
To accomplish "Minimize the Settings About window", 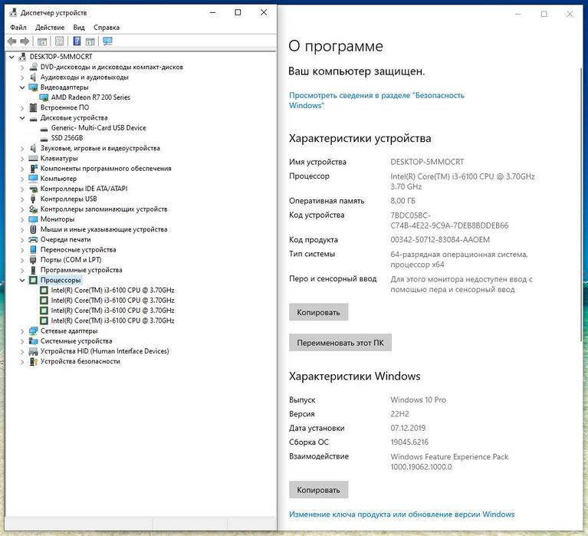I will coord(518,15).
